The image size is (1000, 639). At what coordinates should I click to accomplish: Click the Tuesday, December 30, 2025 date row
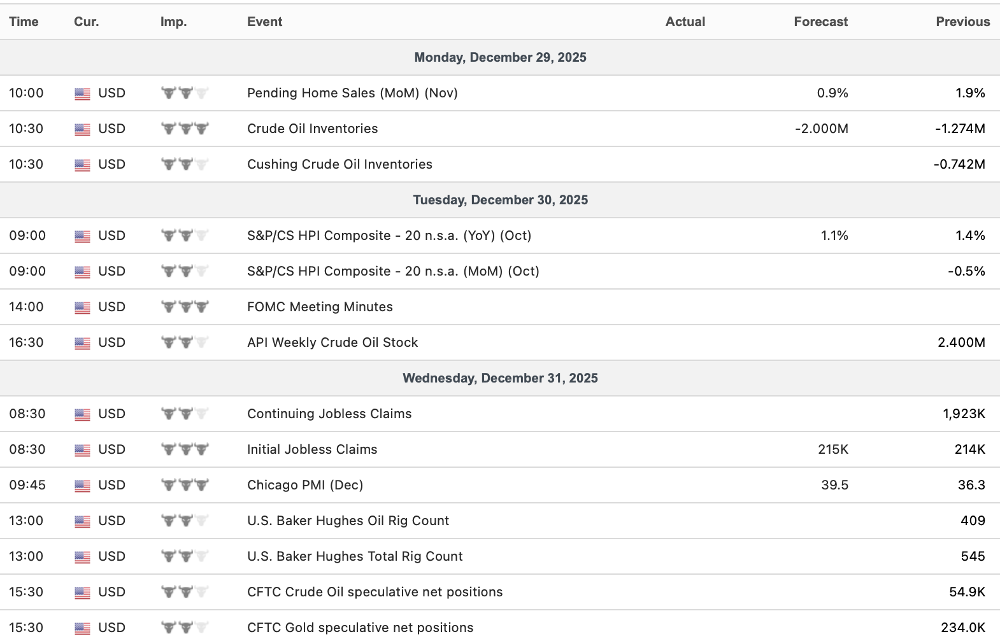pyautogui.click(x=500, y=200)
